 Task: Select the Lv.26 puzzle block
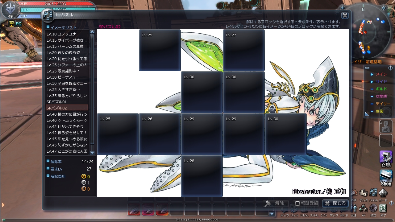pos(160,134)
